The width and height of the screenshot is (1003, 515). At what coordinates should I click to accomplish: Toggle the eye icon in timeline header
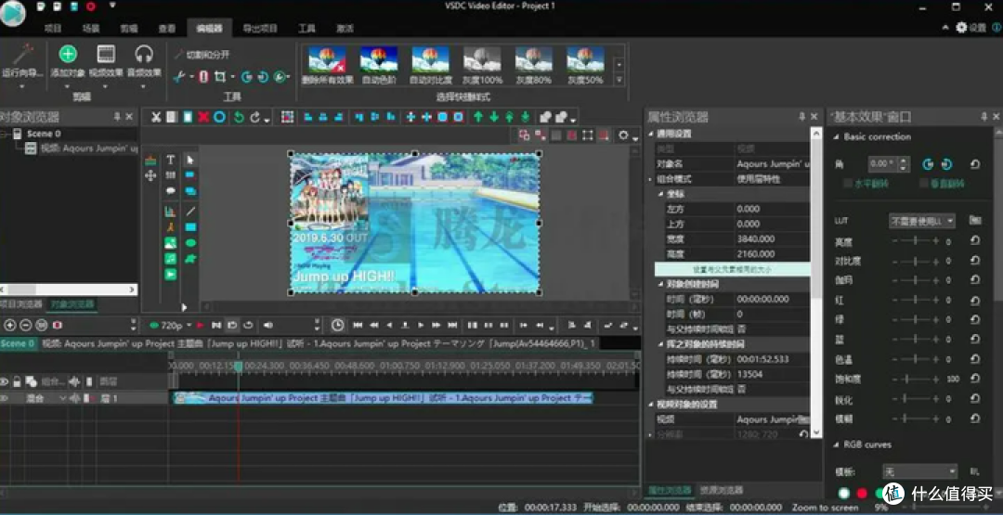[x=5, y=381]
